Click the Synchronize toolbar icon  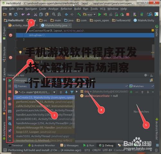coord(16,14)
